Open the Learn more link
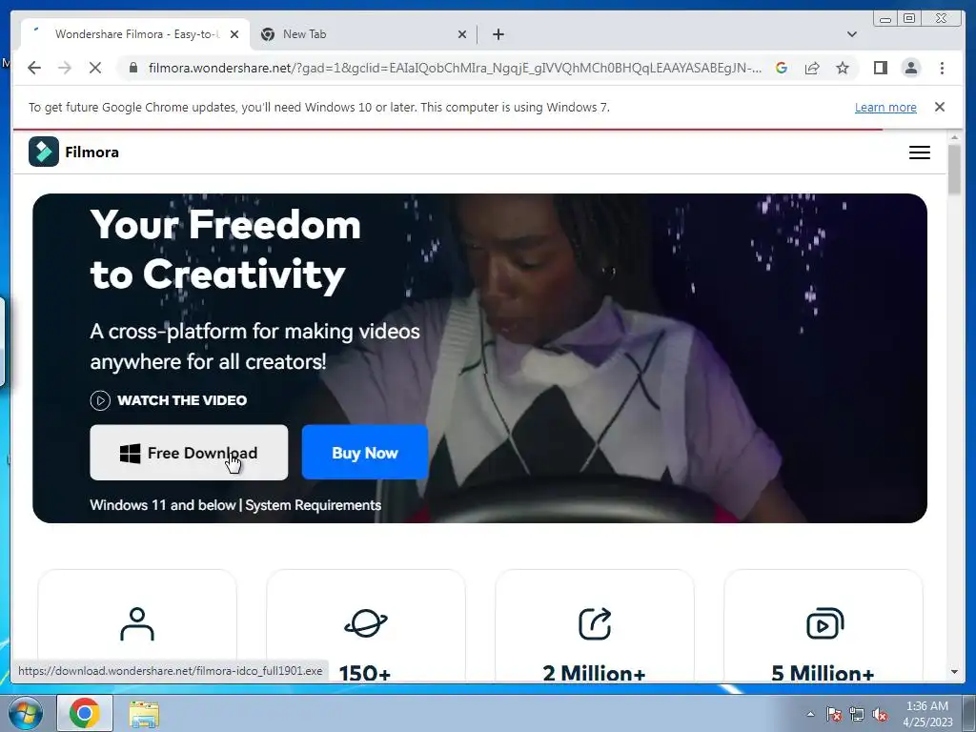 (x=885, y=107)
